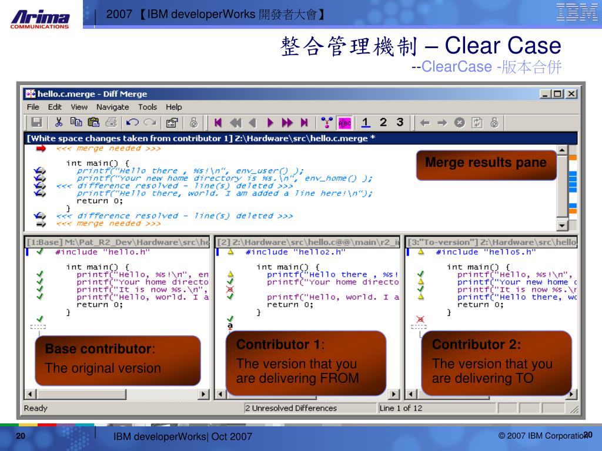Go to previous unresolved difference (double left arrow)
The image size is (602, 451).
pos(235,123)
